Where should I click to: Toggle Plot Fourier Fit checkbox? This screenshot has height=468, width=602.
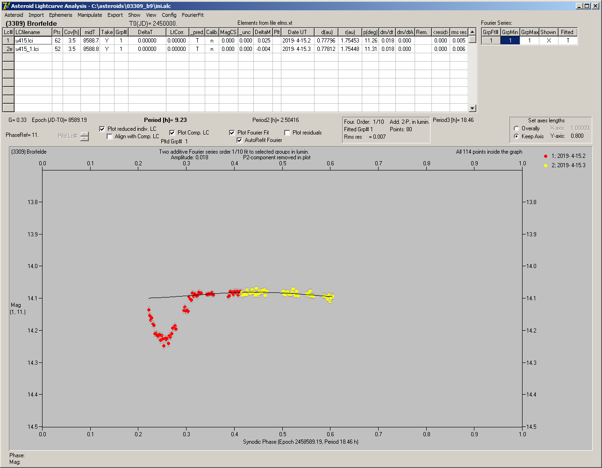point(232,133)
